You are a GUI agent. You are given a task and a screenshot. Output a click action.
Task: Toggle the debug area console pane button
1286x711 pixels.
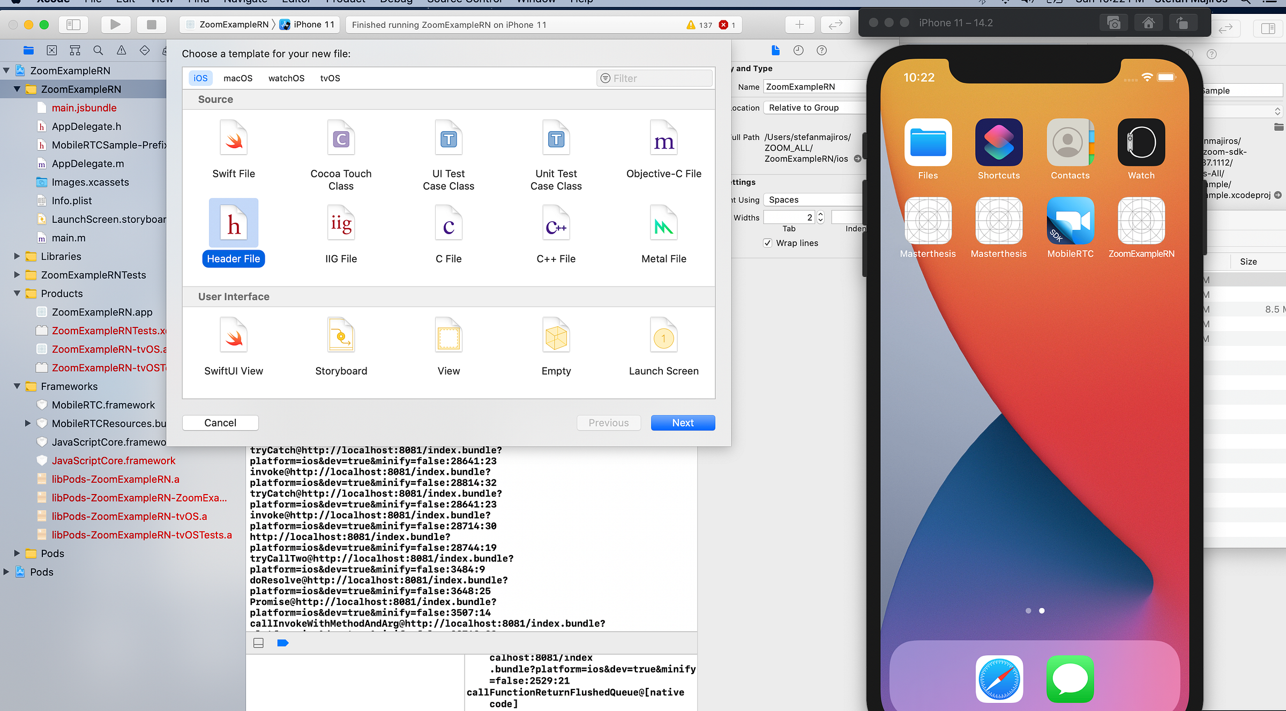coord(258,642)
